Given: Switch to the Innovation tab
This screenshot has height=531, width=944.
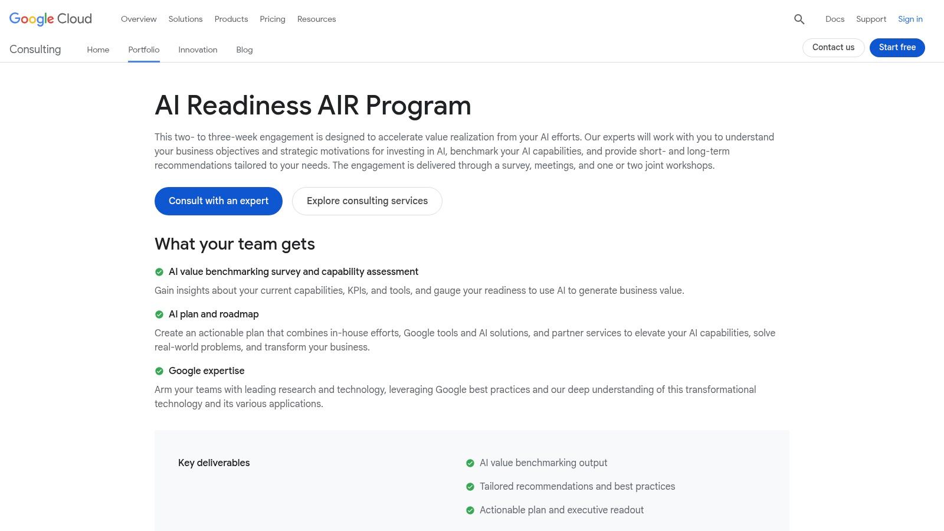Looking at the screenshot, I should pyautogui.click(x=198, y=50).
